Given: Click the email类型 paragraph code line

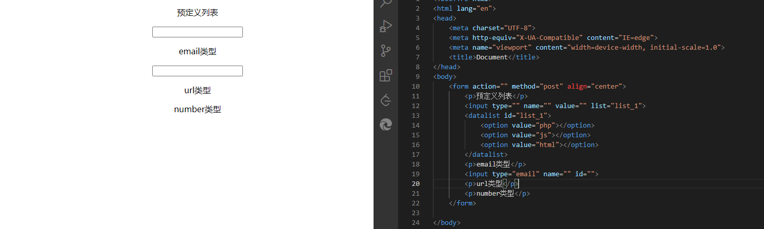Looking at the screenshot, I should tap(495, 164).
